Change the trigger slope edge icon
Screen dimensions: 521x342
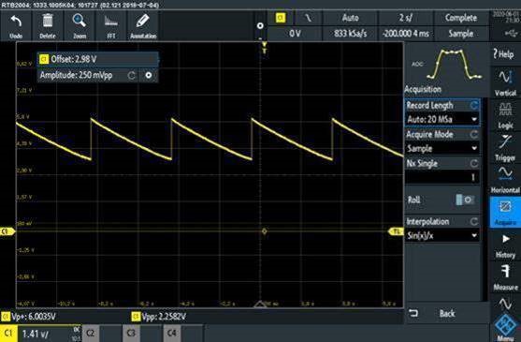(x=309, y=18)
